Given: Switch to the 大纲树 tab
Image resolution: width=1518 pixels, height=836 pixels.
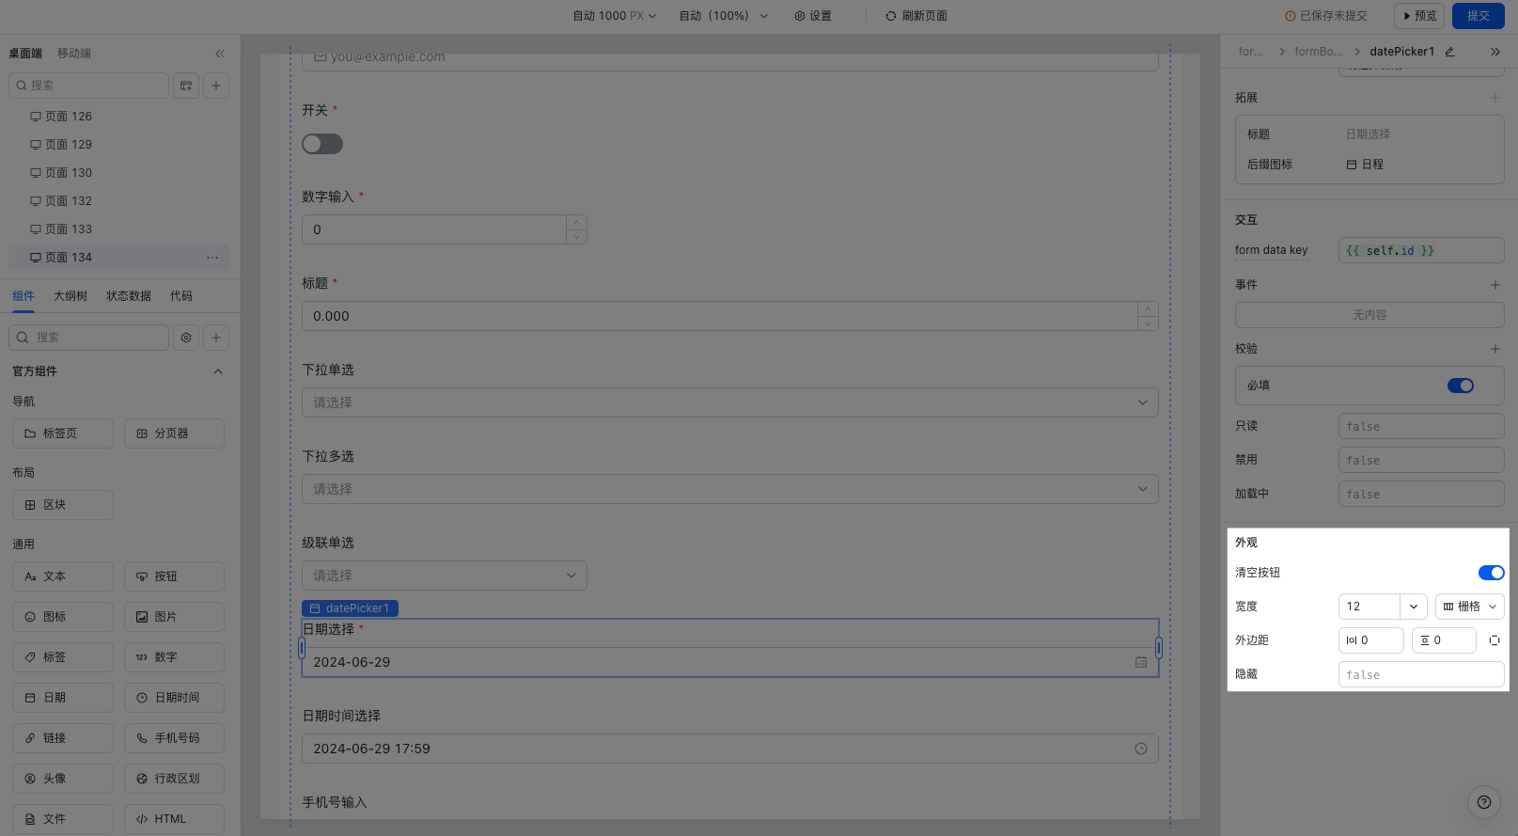Looking at the screenshot, I should click(70, 296).
